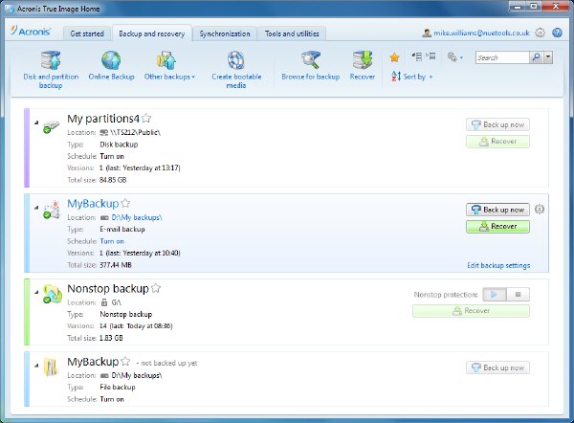Click Total size 84.85 GB text
The height and width of the screenshot is (423, 574).
pyautogui.click(x=97, y=180)
